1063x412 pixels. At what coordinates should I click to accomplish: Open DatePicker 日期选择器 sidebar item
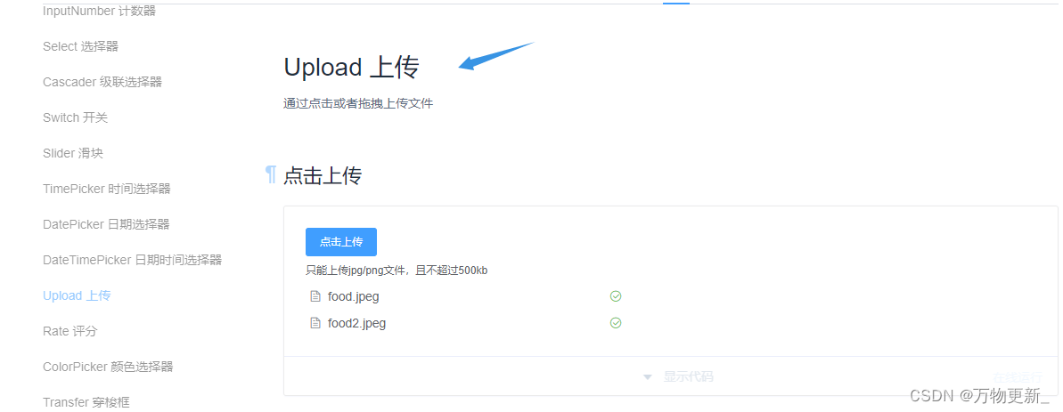click(x=106, y=224)
